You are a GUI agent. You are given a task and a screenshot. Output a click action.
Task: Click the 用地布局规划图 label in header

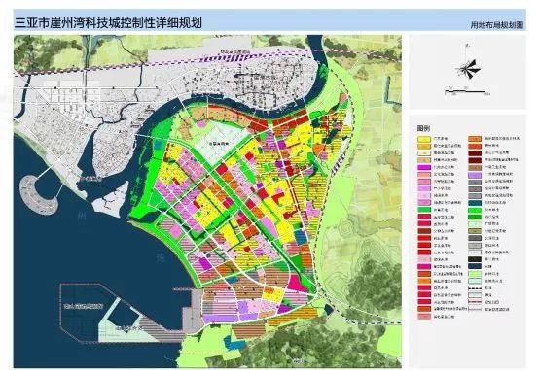[497, 25]
